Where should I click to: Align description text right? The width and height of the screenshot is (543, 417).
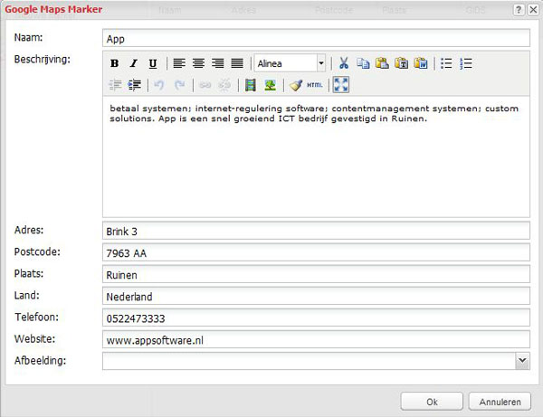click(218, 63)
